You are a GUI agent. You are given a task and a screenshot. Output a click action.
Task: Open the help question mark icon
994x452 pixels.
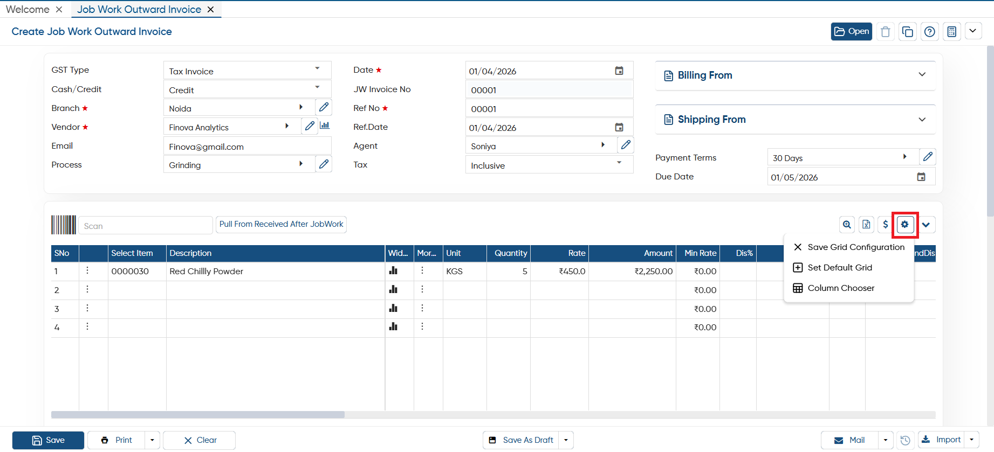point(930,32)
